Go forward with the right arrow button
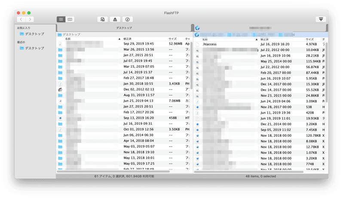Screen dimensions: 343x198 coord(30,19)
